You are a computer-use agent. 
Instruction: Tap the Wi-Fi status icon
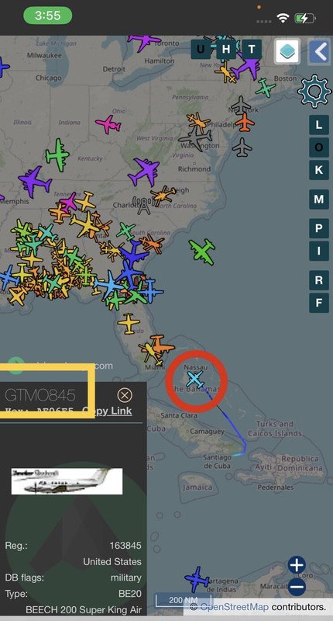pos(283,18)
